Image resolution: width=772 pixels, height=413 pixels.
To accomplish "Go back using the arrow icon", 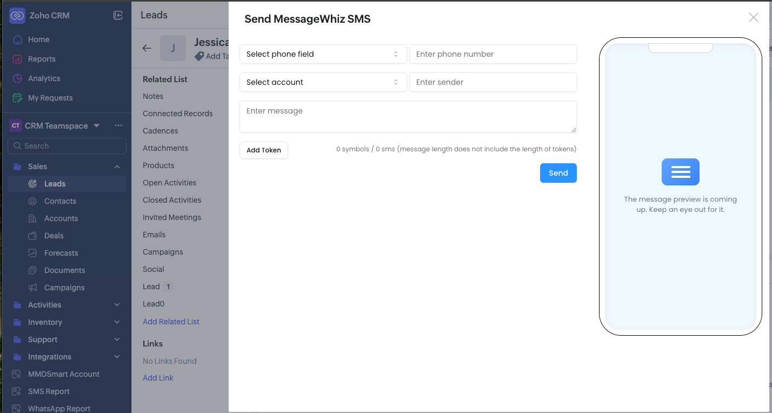I will (x=147, y=48).
